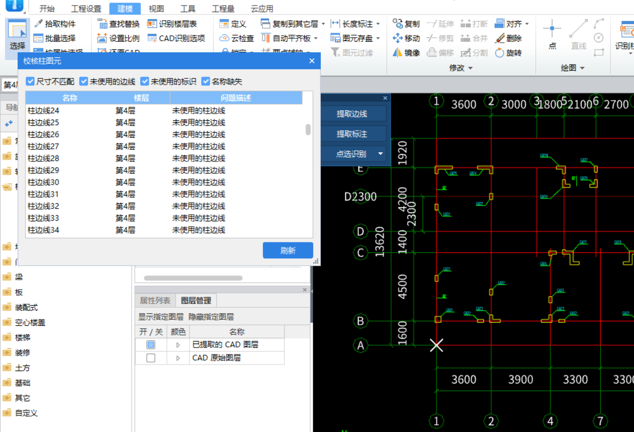Switch to the 开始 ribbon tab

click(47, 9)
